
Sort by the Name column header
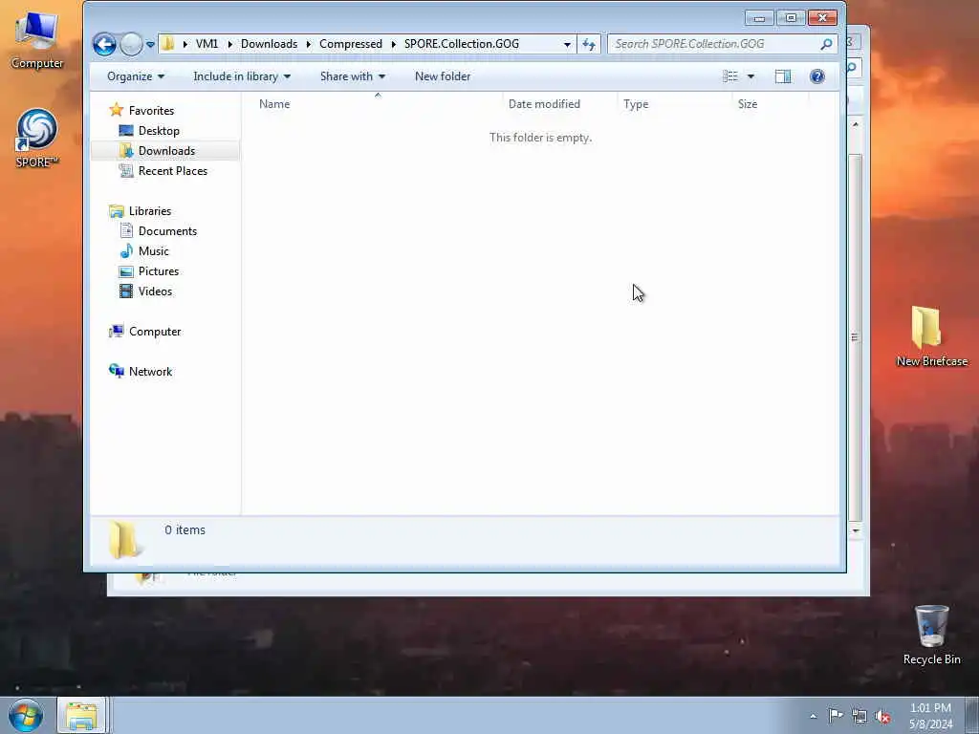(377, 104)
